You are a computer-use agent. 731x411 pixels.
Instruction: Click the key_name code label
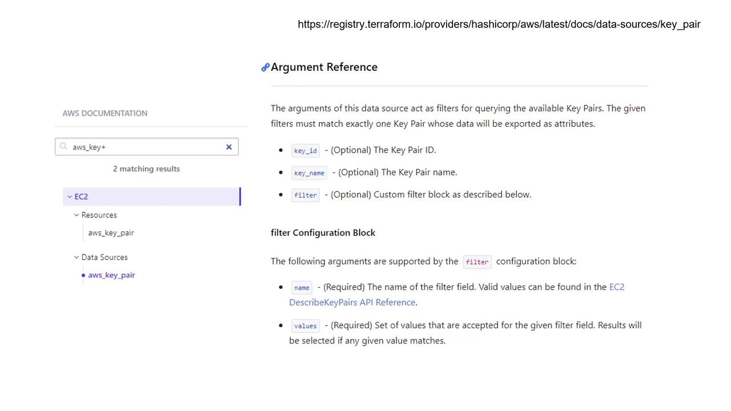click(x=309, y=173)
